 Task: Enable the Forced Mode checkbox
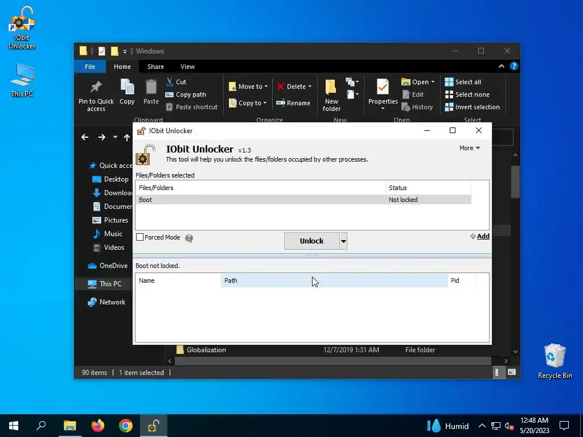click(x=140, y=237)
